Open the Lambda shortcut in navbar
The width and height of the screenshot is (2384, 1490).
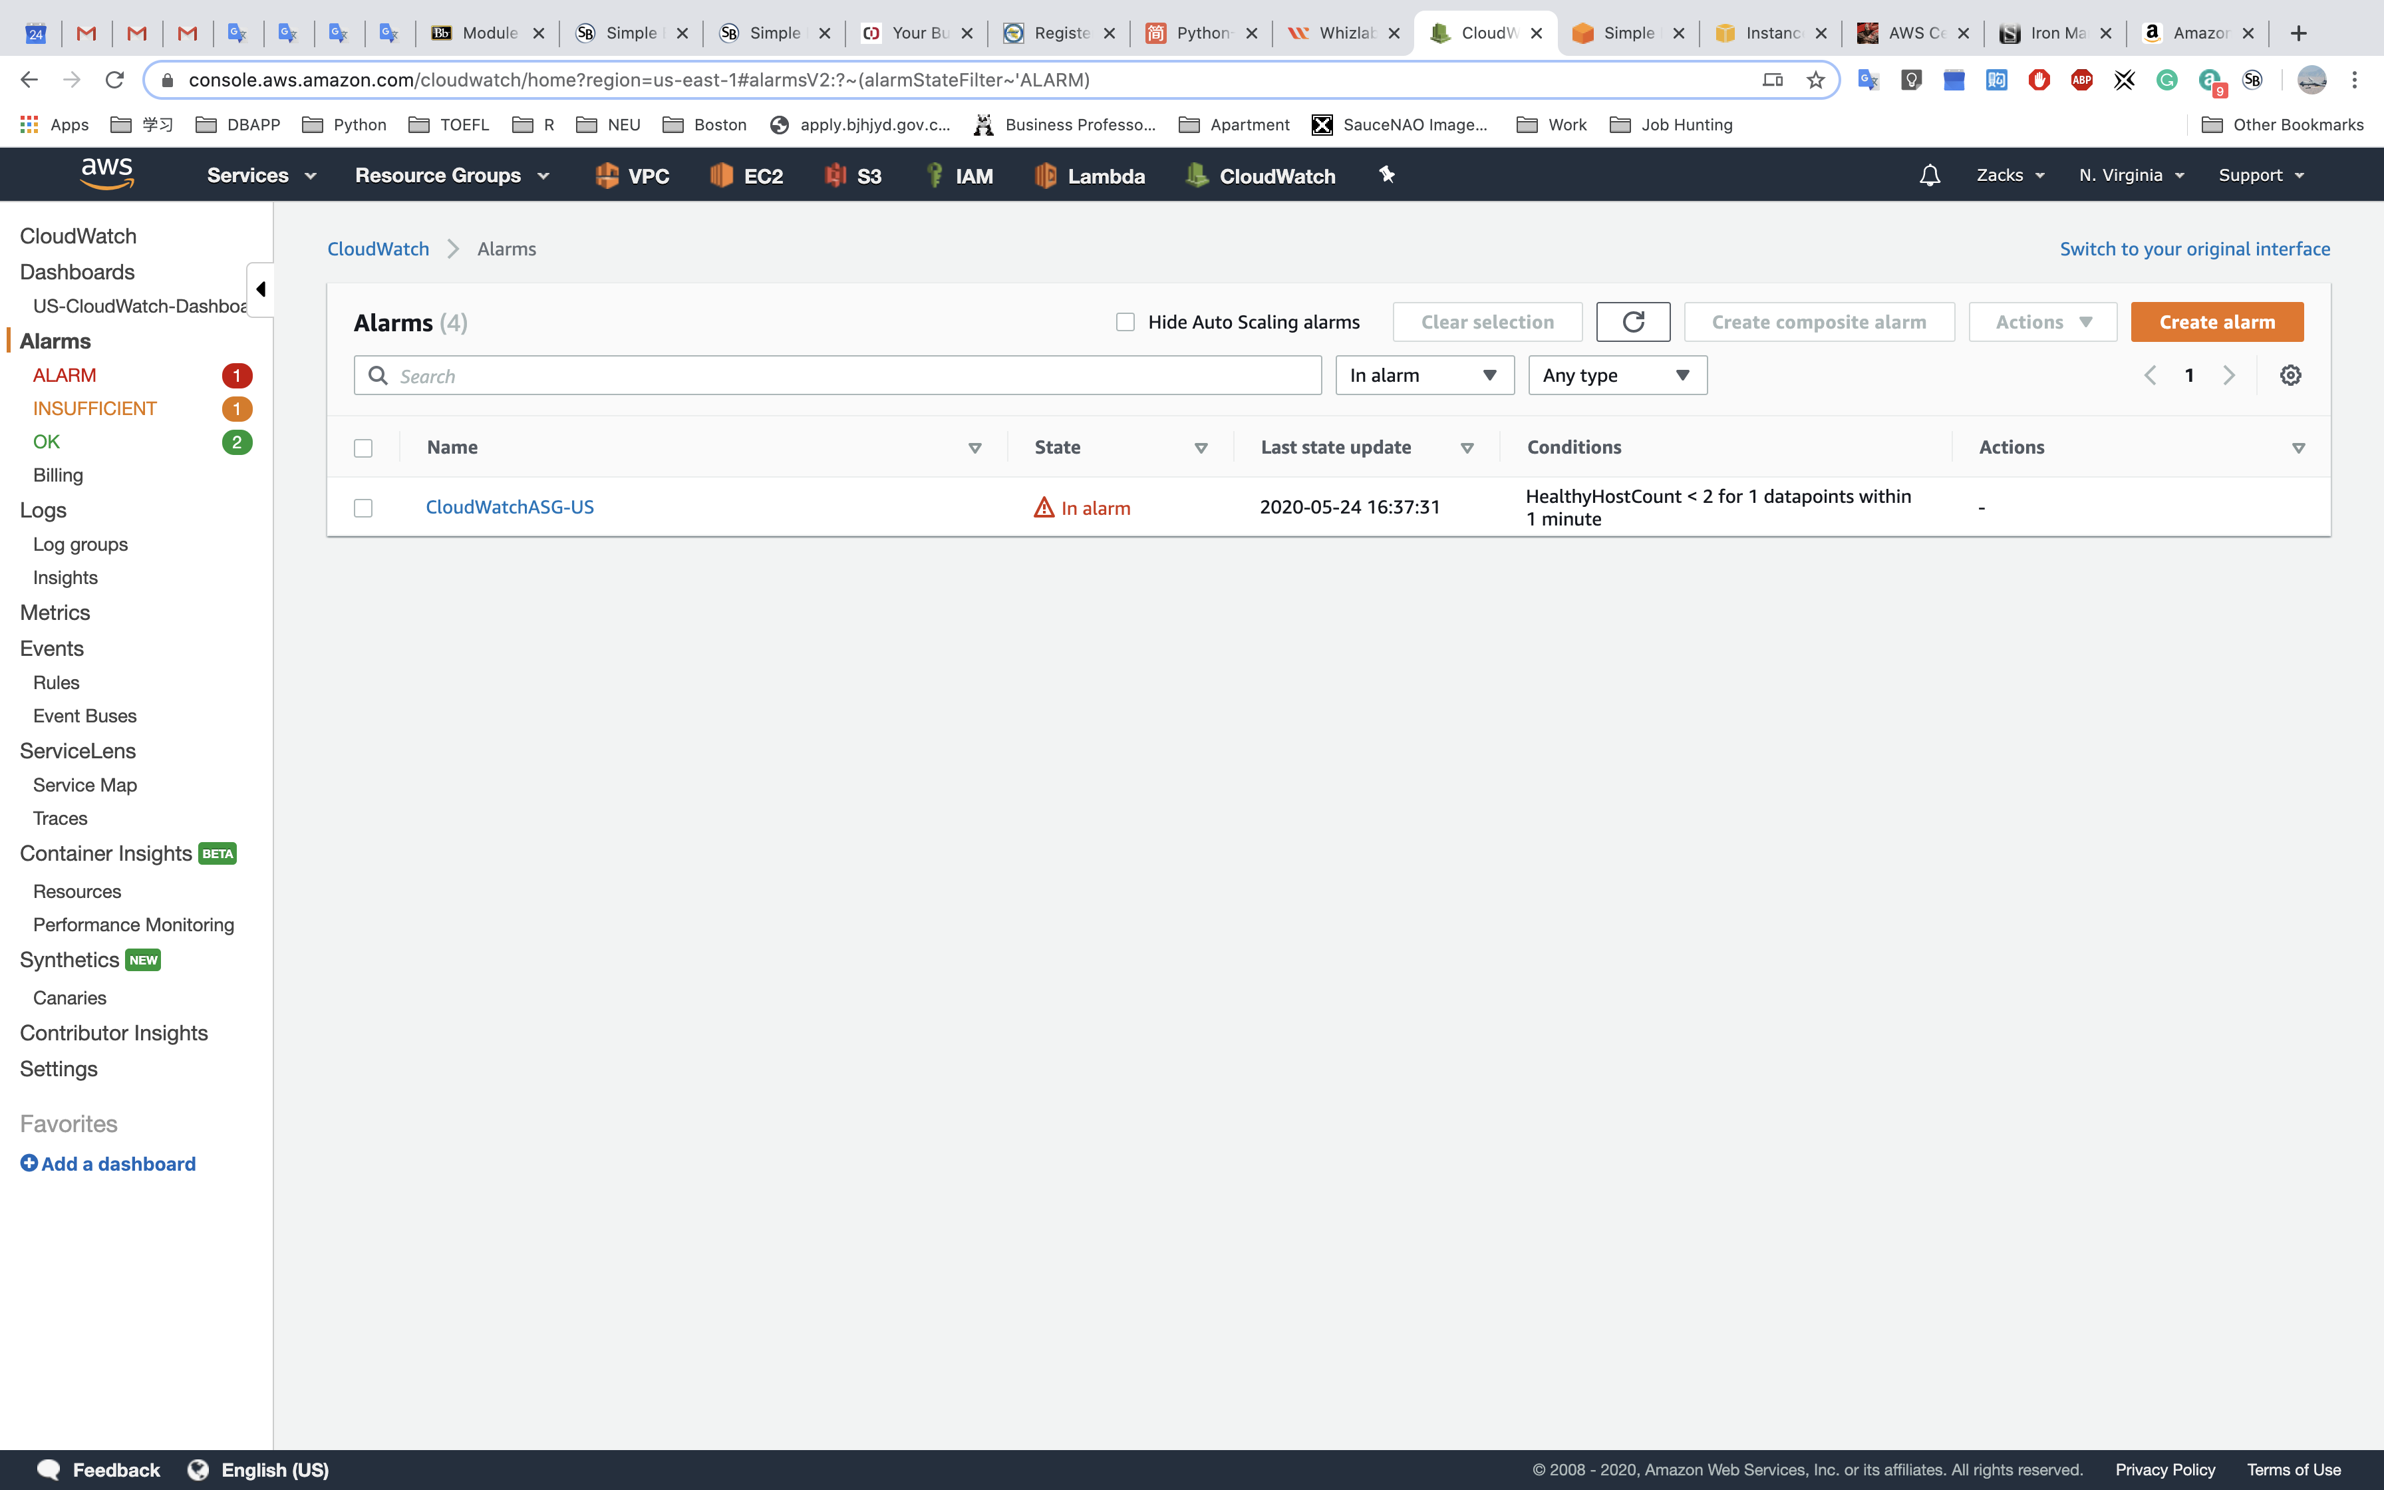click(x=1090, y=176)
